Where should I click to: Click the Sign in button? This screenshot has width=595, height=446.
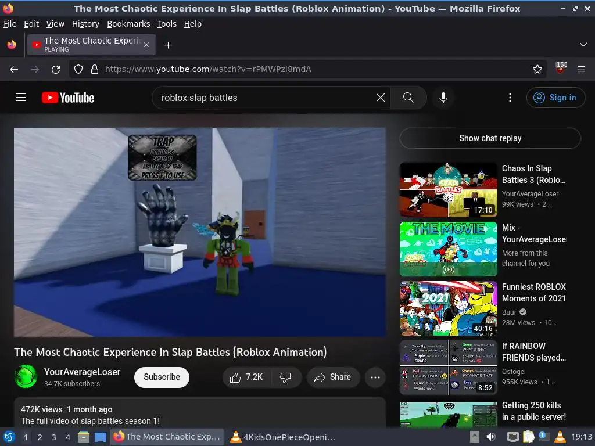pyautogui.click(x=555, y=98)
